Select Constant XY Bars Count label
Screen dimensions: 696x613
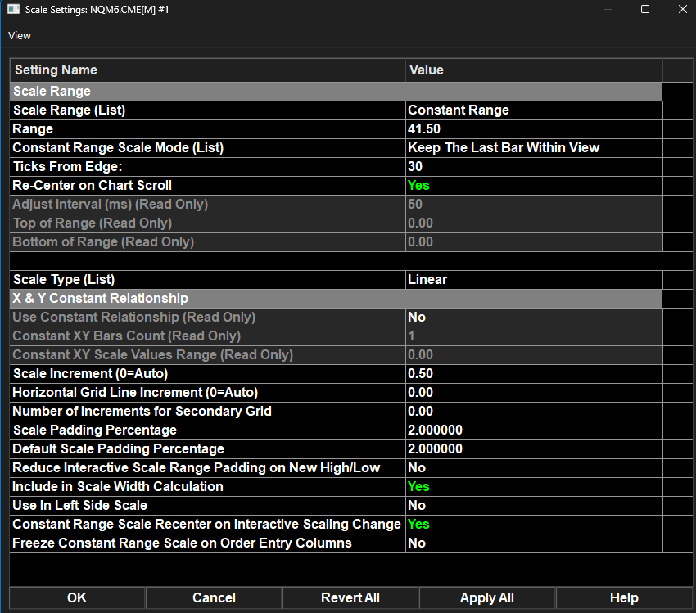click(126, 336)
